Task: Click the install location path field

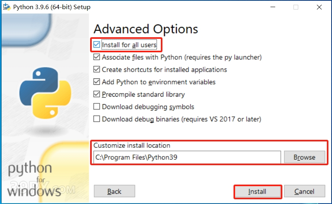Action: coord(187,157)
